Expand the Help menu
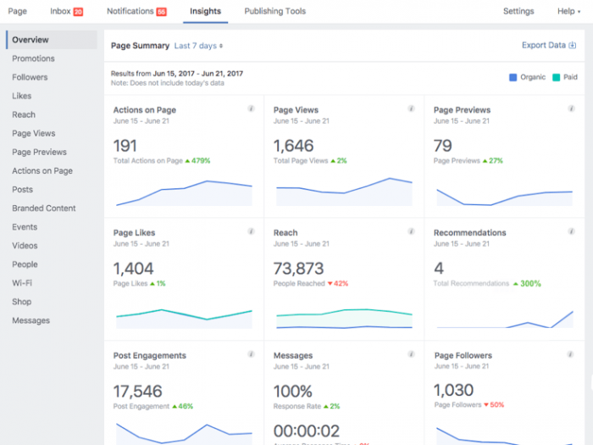The height and width of the screenshot is (445, 593). 568,12
